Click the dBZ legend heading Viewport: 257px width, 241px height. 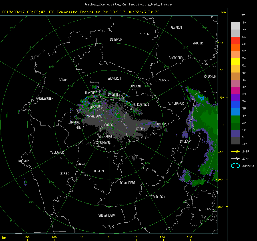[242, 15]
